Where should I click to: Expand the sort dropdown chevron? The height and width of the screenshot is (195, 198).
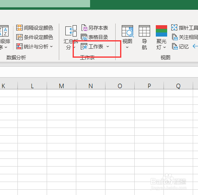(6, 47)
